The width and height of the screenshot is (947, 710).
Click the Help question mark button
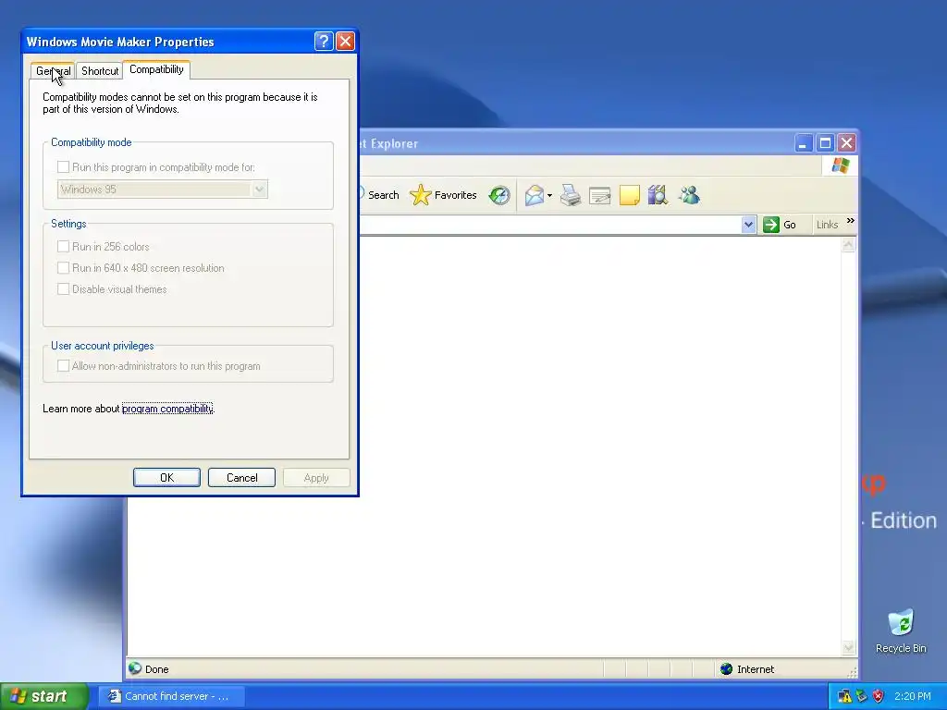324,41
